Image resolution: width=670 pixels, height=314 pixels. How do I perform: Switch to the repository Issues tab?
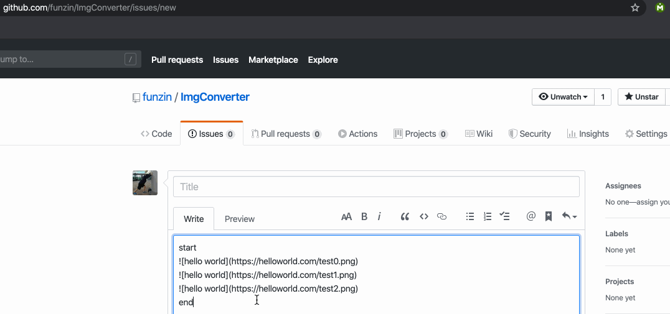[x=212, y=134]
